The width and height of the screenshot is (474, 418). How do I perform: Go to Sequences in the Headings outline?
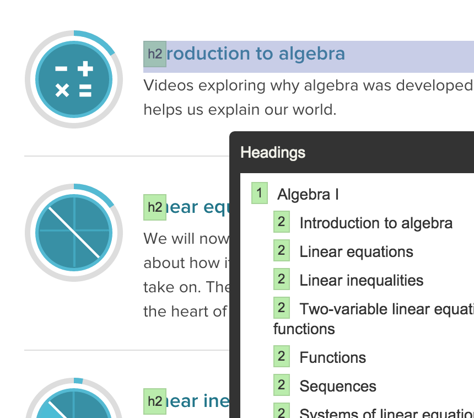coord(338,386)
